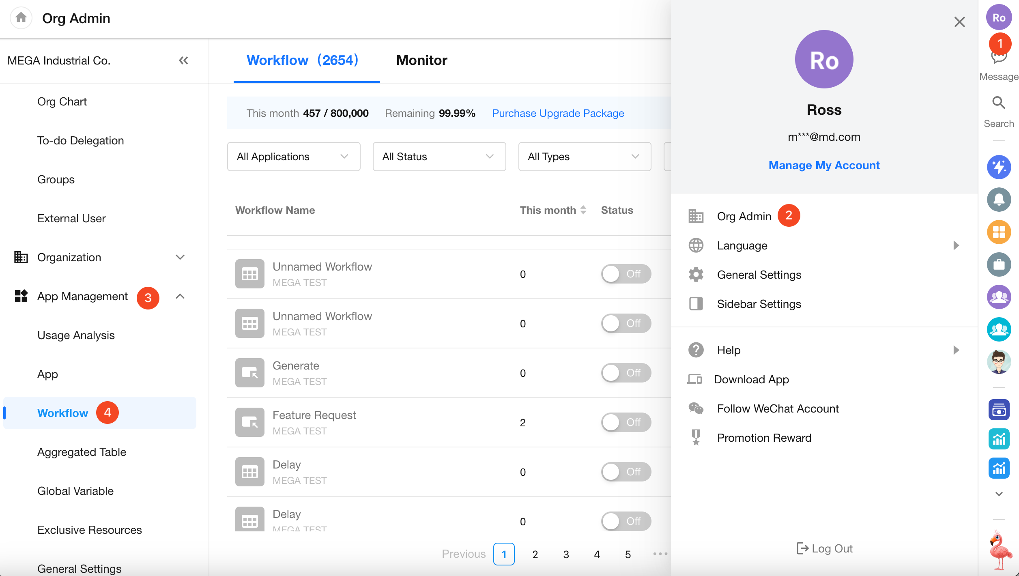
Task: Click the orange grid apps icon
Action: [x=998, y=232]
